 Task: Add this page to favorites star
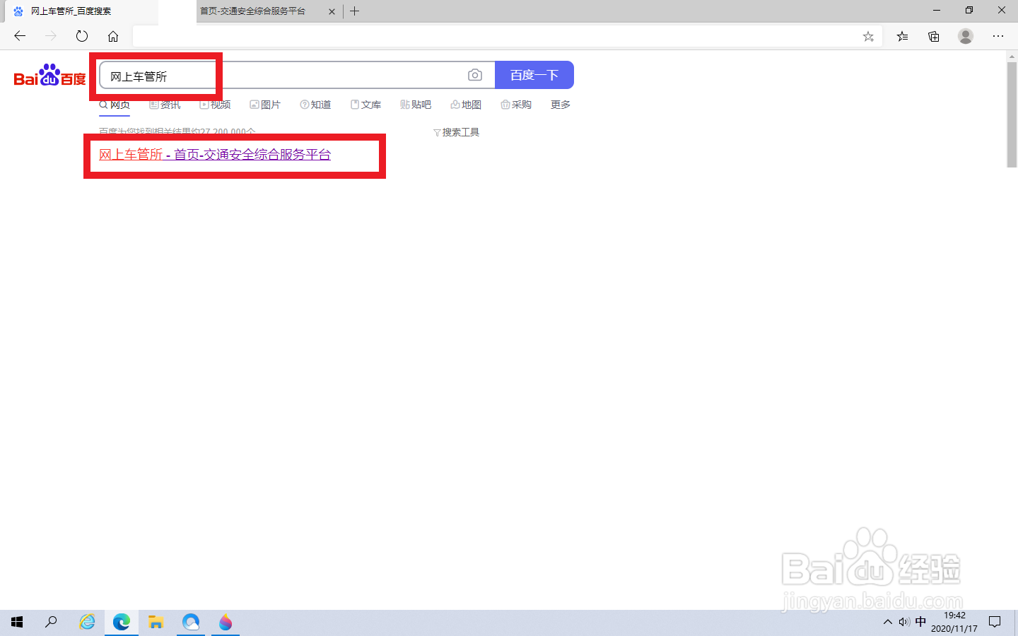[x=868, y=37]
